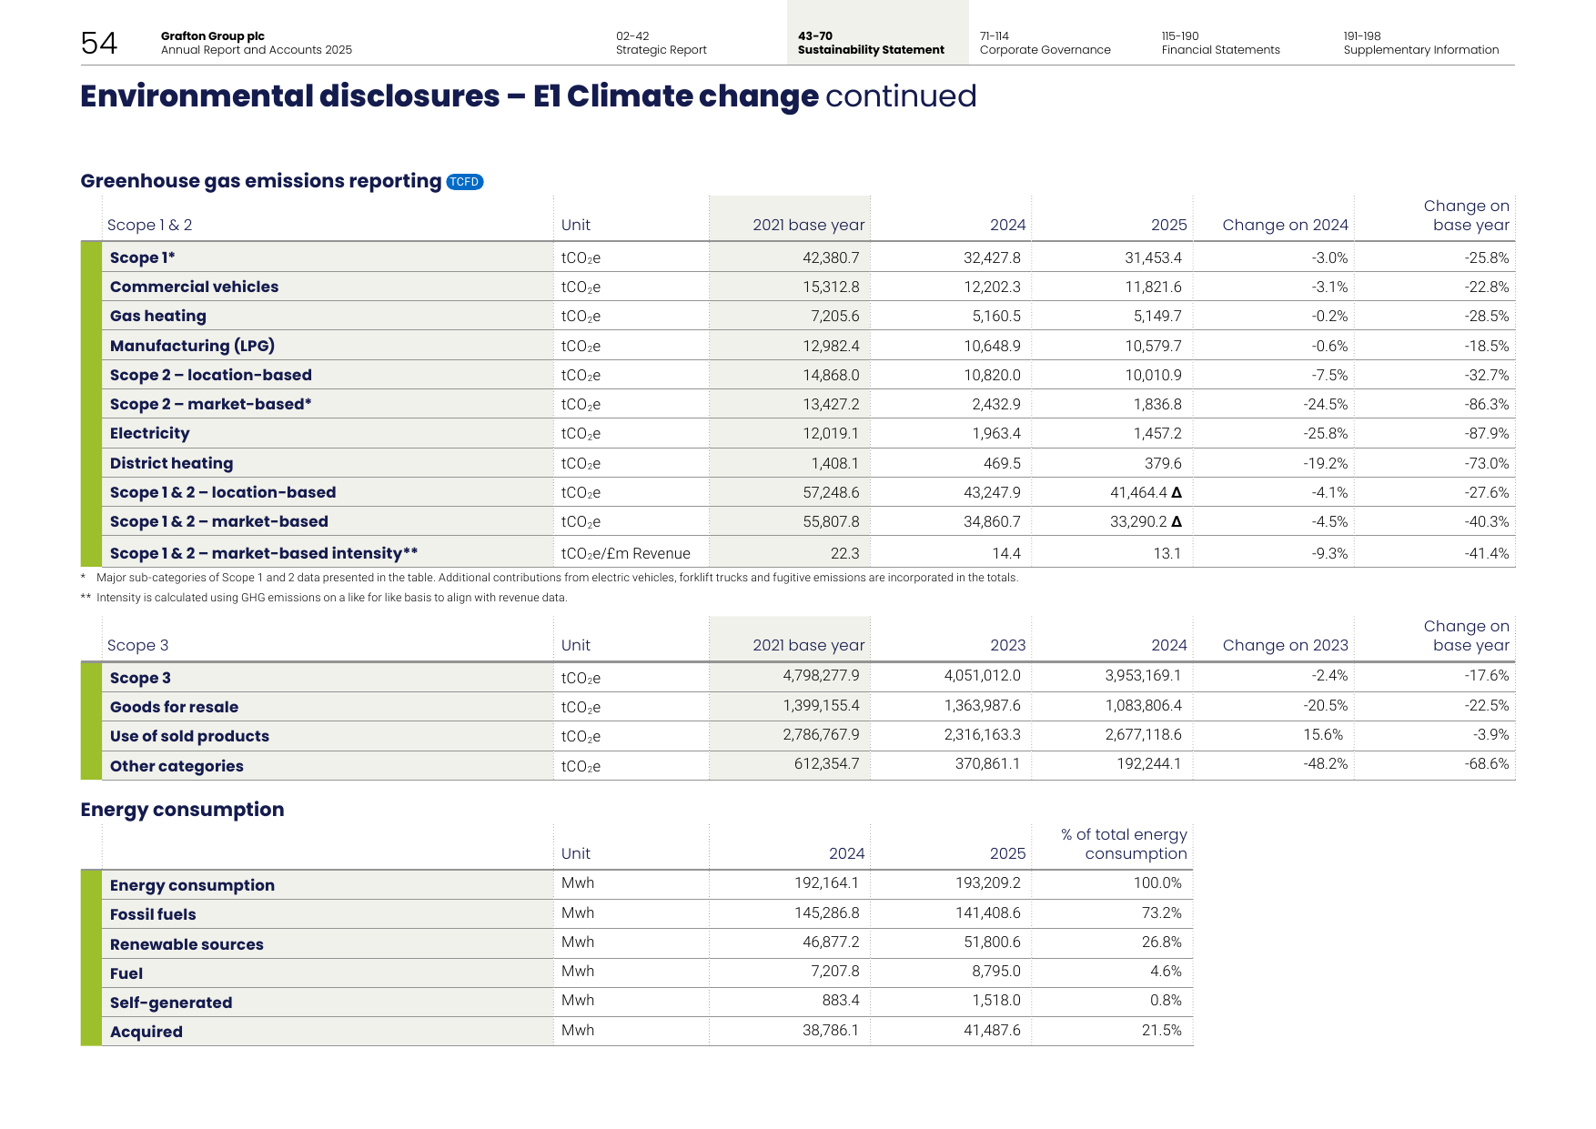
Task: Select the Other categories row label
Action: [177, 766]
